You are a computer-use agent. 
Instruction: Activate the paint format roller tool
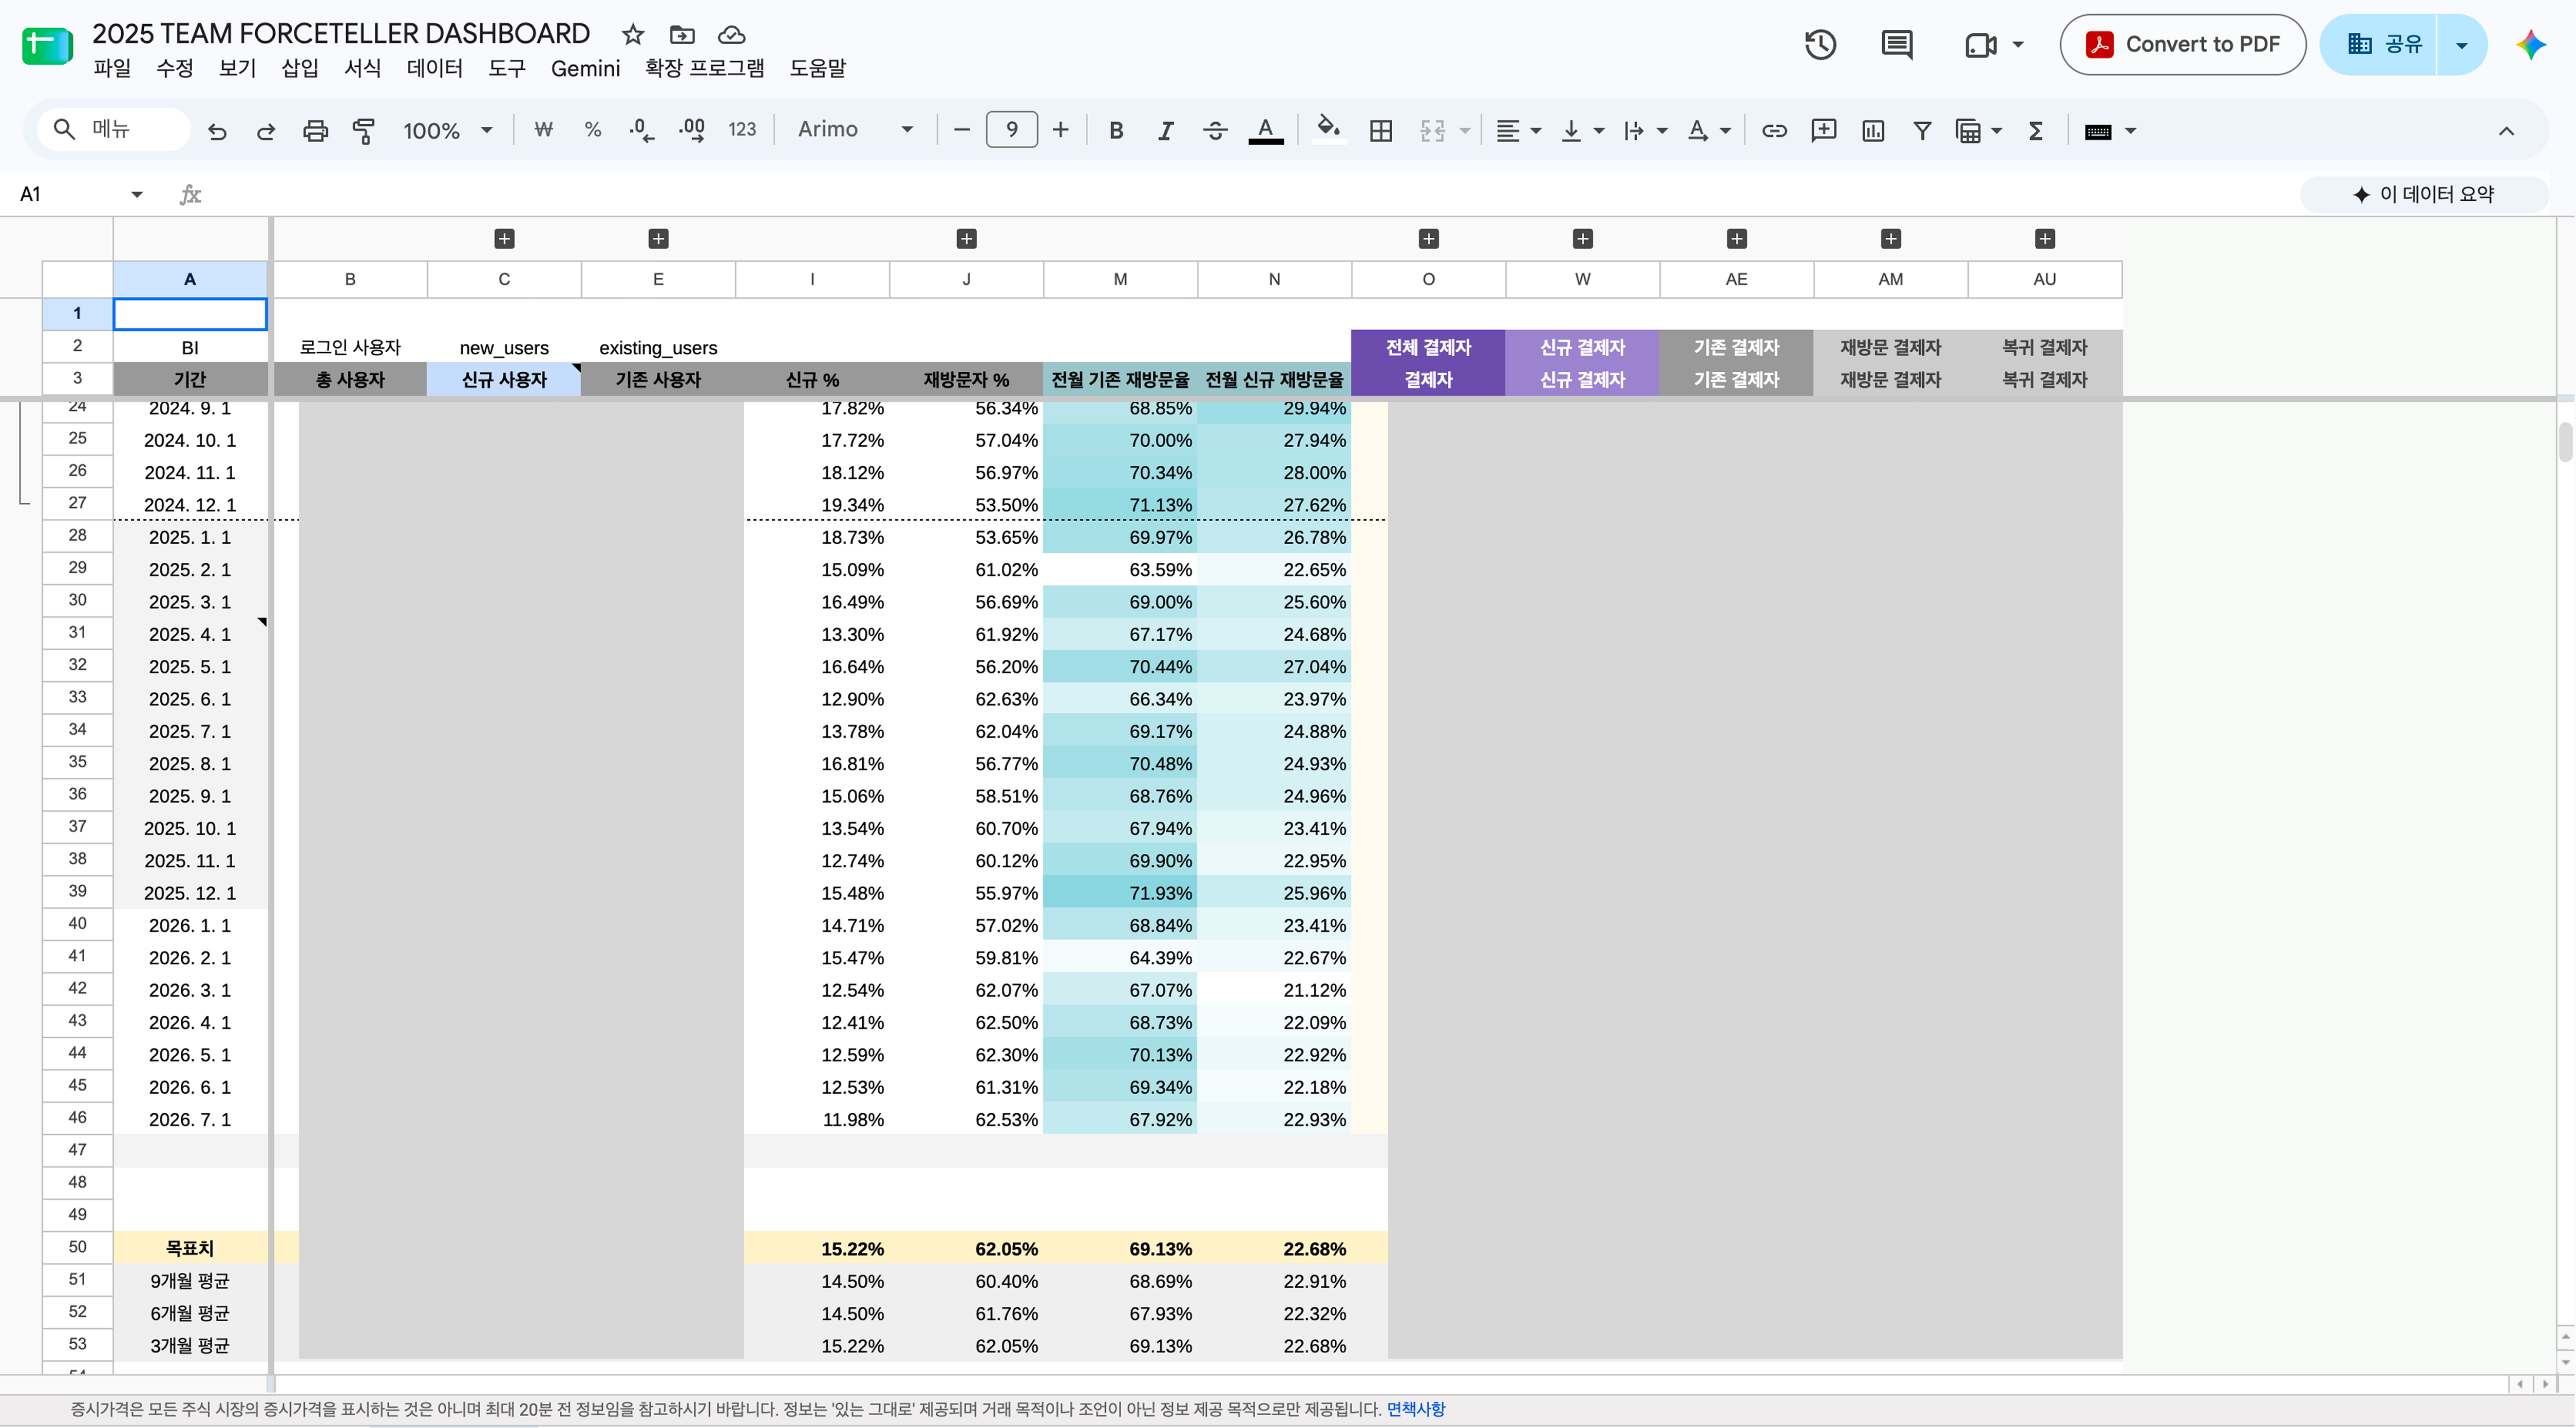pos(364,131)
